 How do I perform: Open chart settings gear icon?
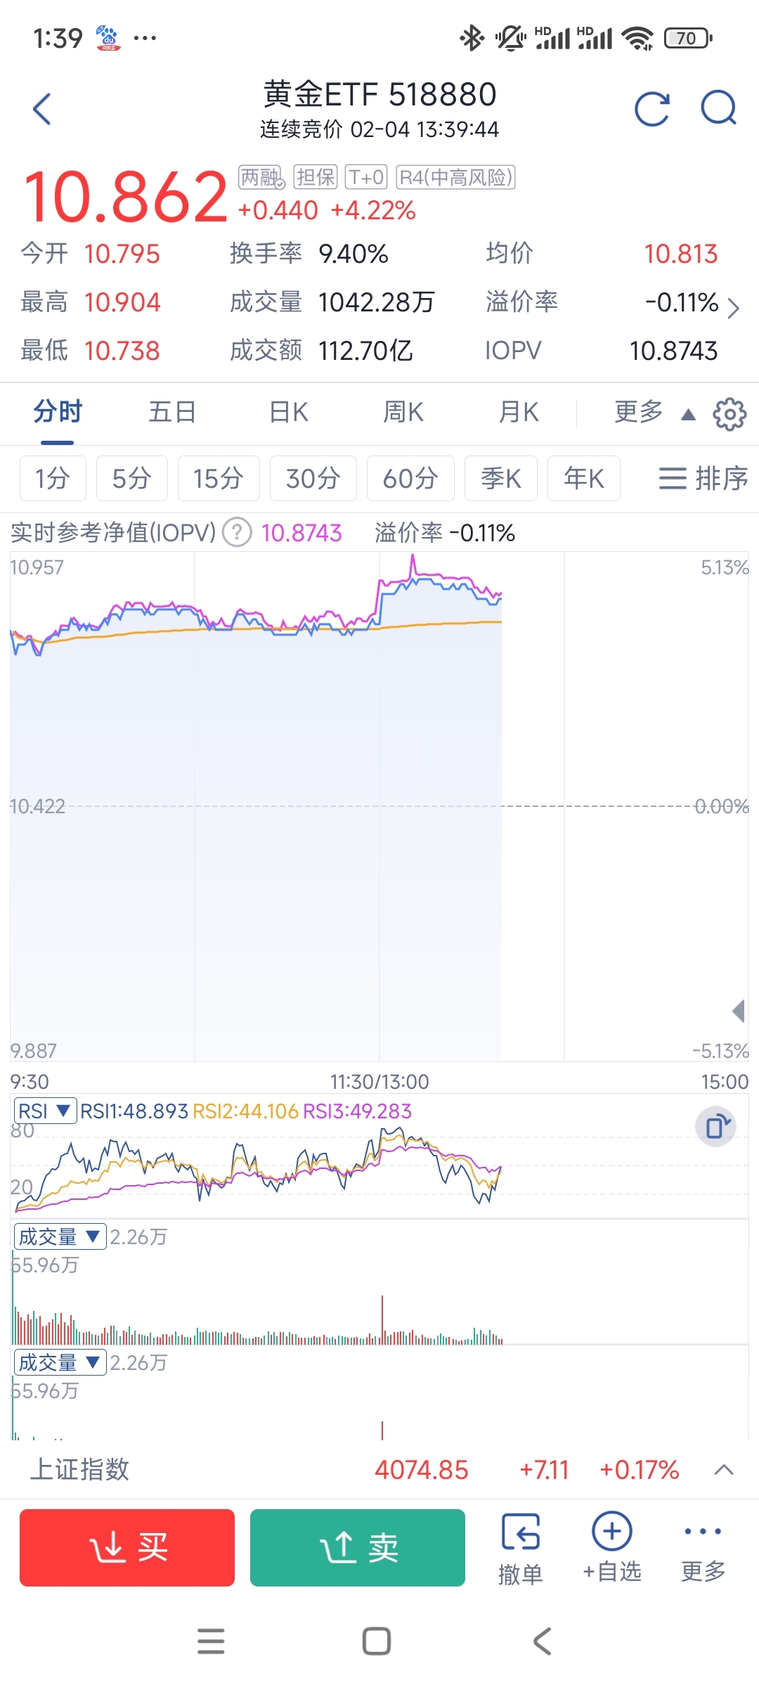[x=729, y=414]
